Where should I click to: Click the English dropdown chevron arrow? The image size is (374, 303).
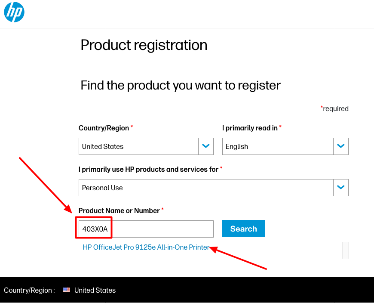click(341, 146)
